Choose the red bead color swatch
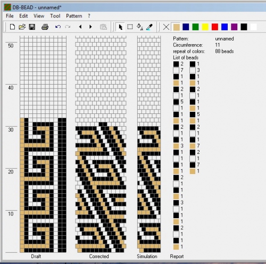The image size is (266, 264). click(215, 27)
